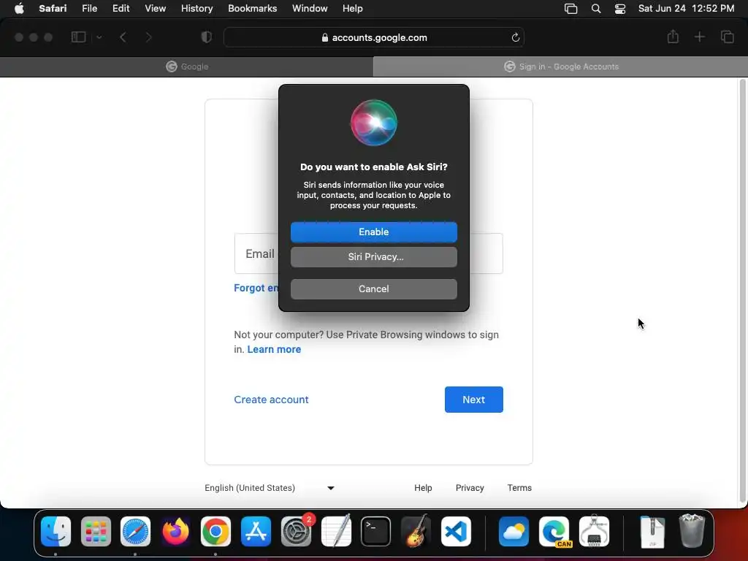
Task: Open the Apple menu
Action: (x=19, y=9)
